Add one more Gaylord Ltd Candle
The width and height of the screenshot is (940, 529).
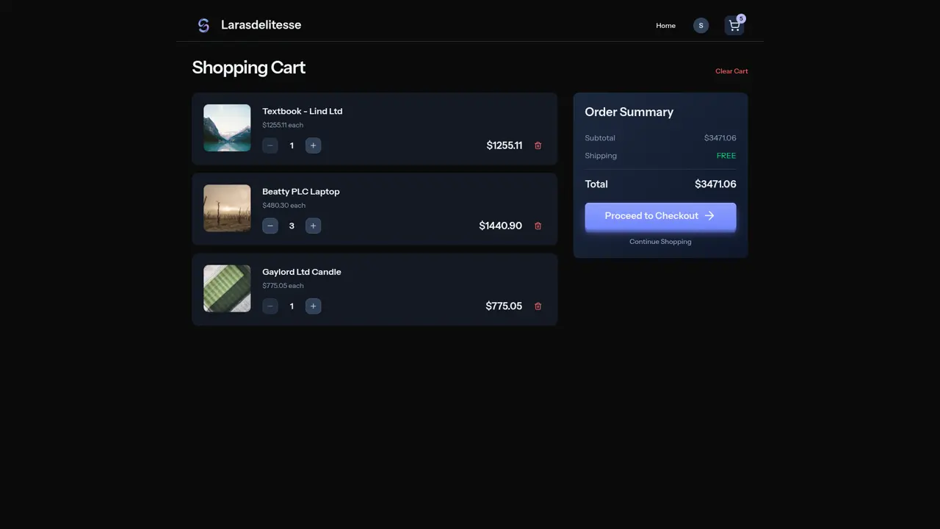coord(313,306)
